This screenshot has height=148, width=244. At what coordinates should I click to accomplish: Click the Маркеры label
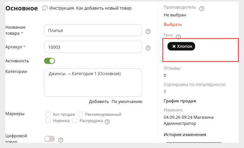(x=15, y=114)
